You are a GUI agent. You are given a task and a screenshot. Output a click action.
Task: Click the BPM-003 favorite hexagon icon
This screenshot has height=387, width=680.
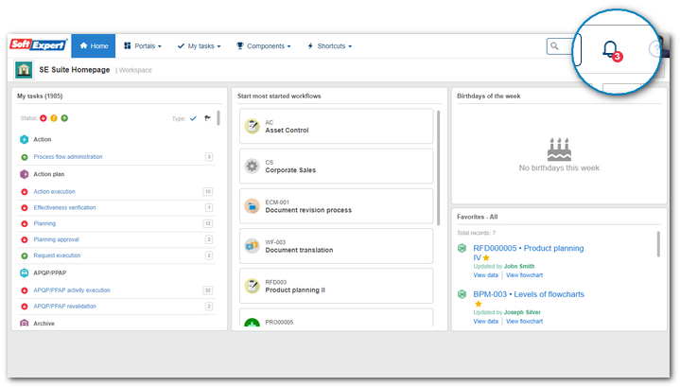click(x=462, y=294)
